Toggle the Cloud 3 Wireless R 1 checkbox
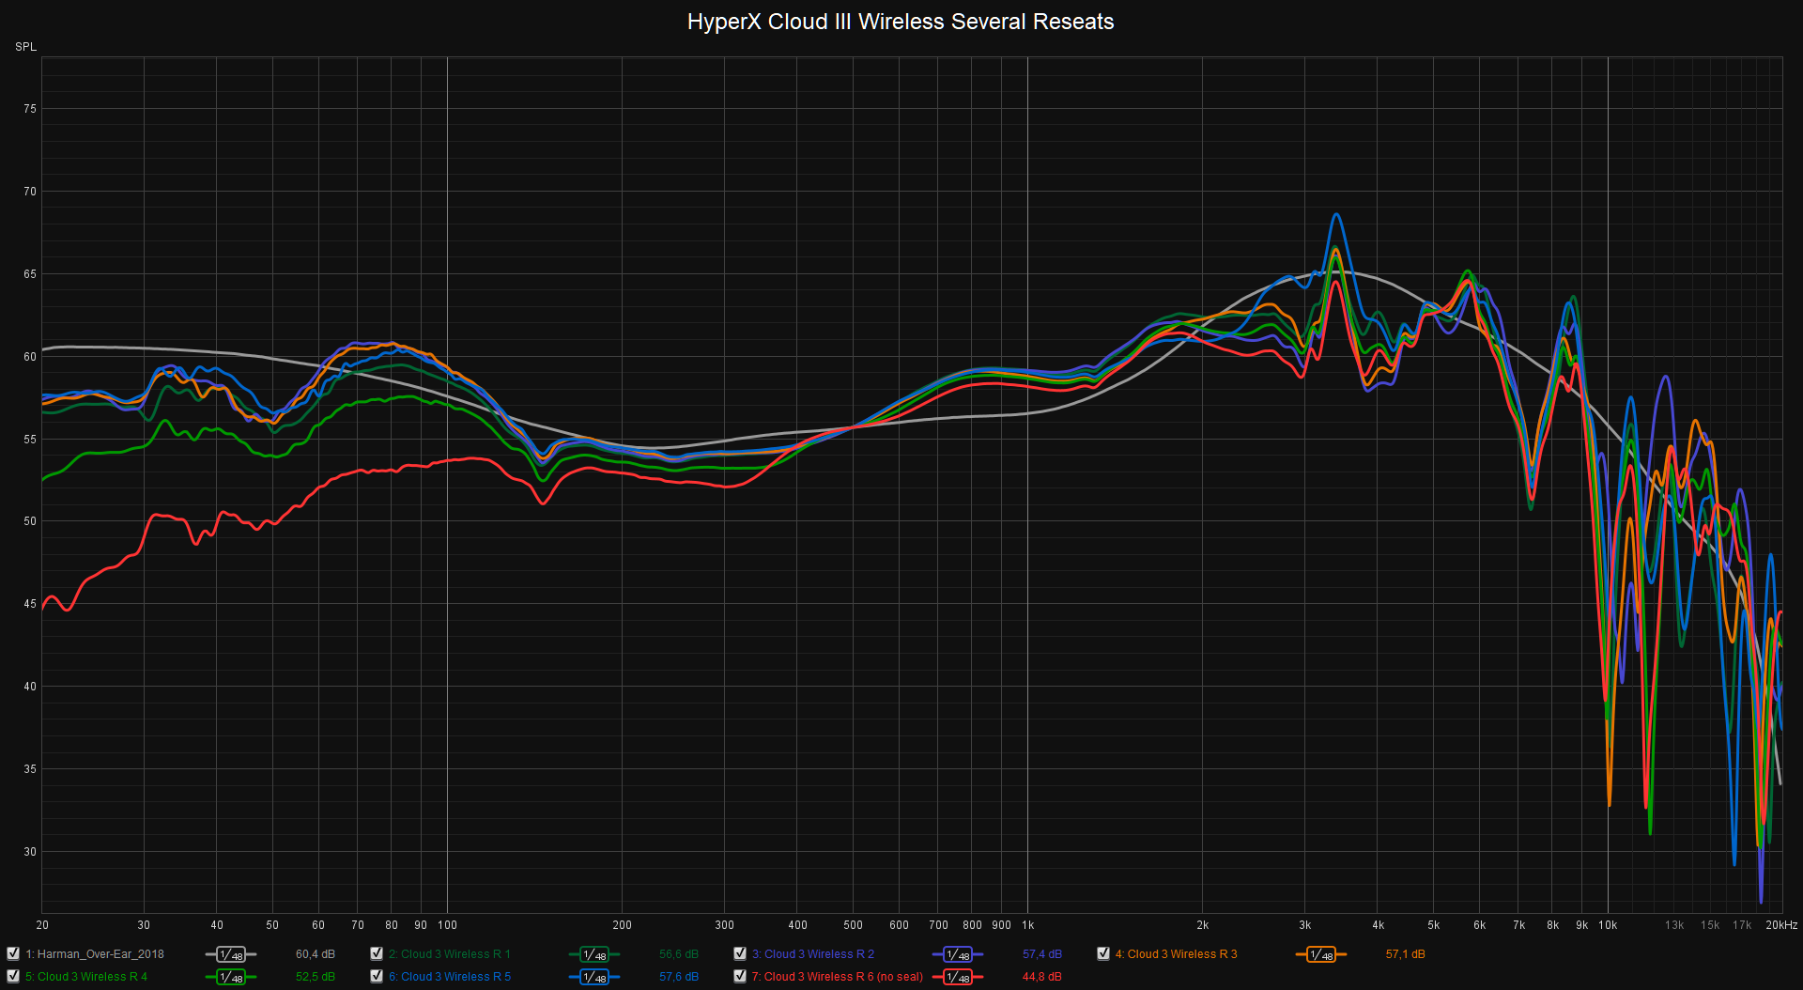 [x=377, y=953]
